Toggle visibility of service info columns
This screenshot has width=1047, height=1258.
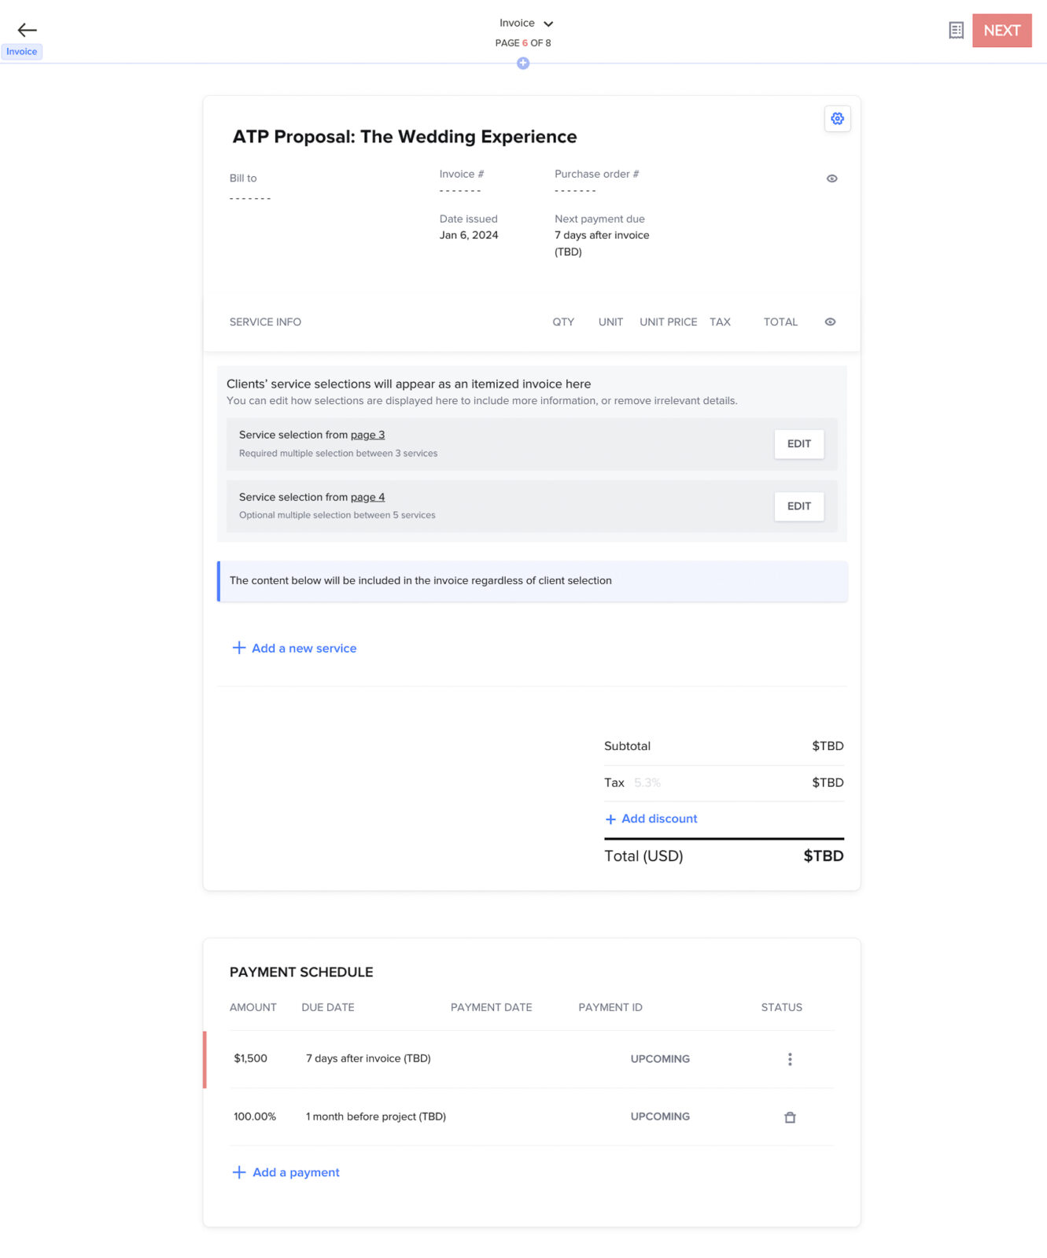click(x=830, y=322)
